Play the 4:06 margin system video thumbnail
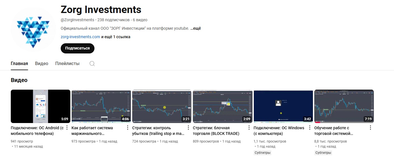This screenshot has height=168, width=394. (101, 106)
